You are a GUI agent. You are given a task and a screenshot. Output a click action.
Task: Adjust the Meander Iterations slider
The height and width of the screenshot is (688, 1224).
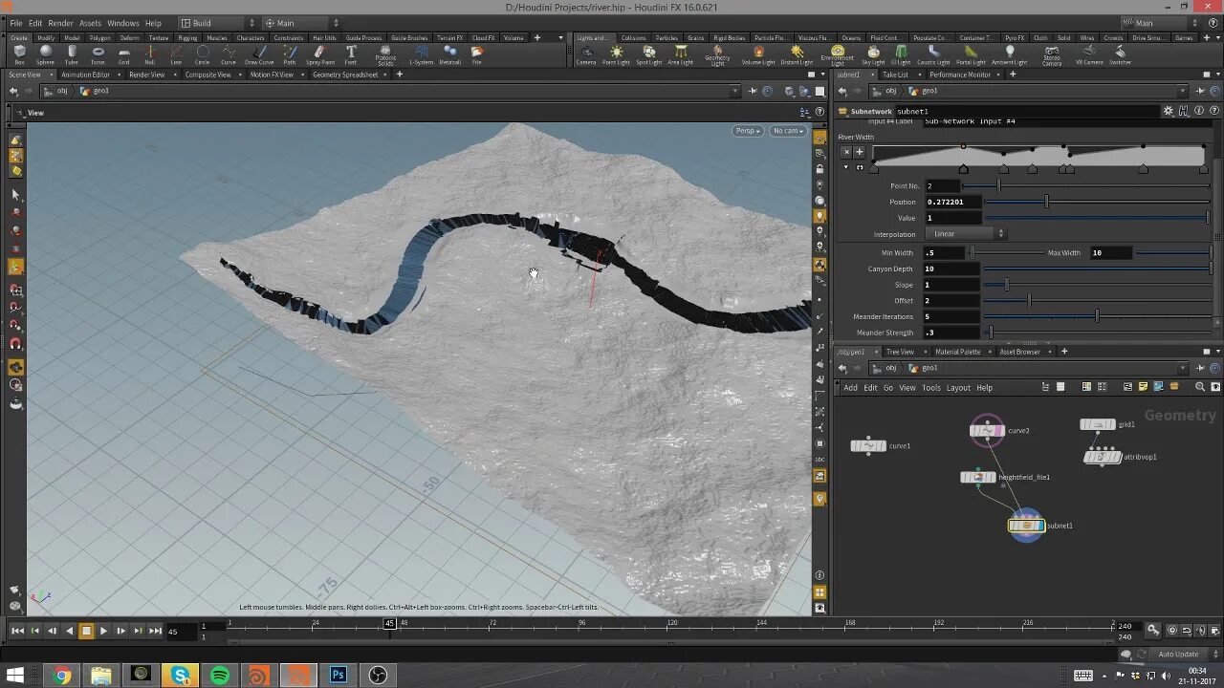pyautogui.click(x=1098, y=316)
